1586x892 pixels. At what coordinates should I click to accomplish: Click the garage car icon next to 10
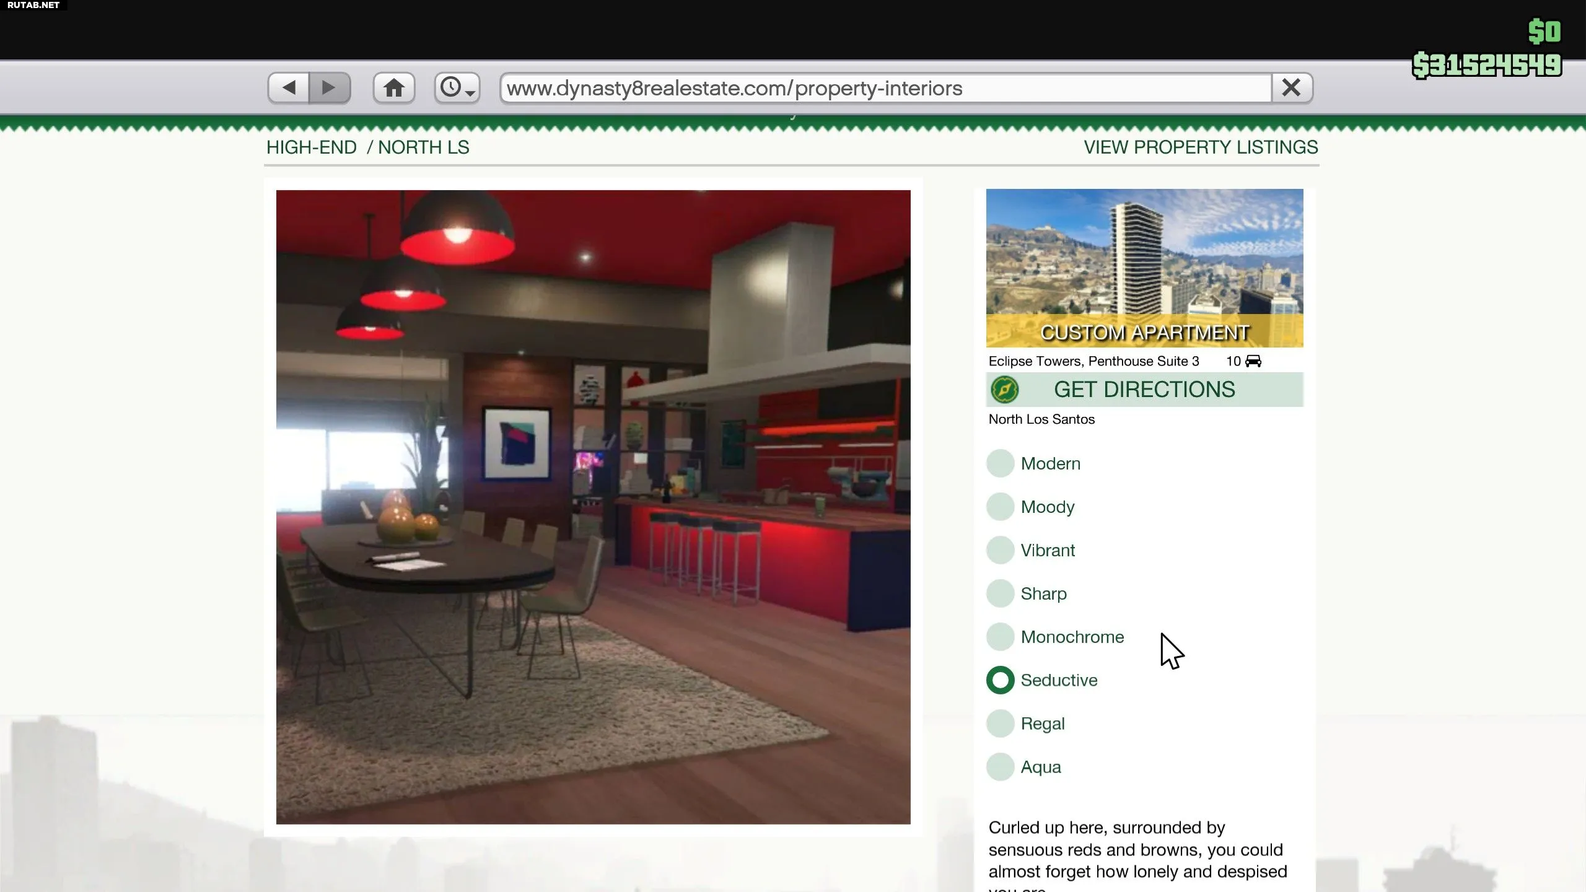1253,361
